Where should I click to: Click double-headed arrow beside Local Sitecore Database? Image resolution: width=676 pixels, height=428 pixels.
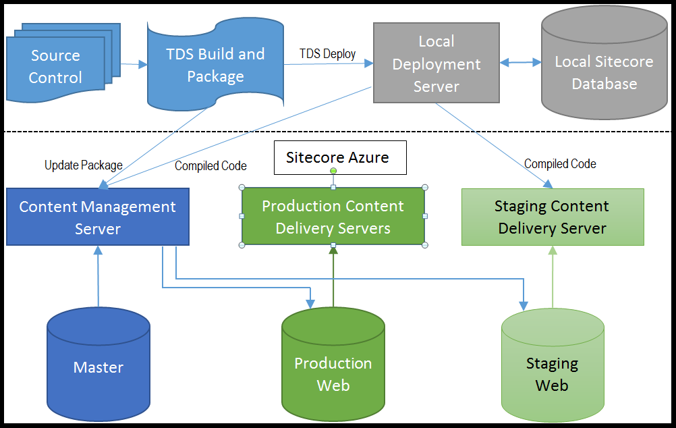tap(520, 63)
